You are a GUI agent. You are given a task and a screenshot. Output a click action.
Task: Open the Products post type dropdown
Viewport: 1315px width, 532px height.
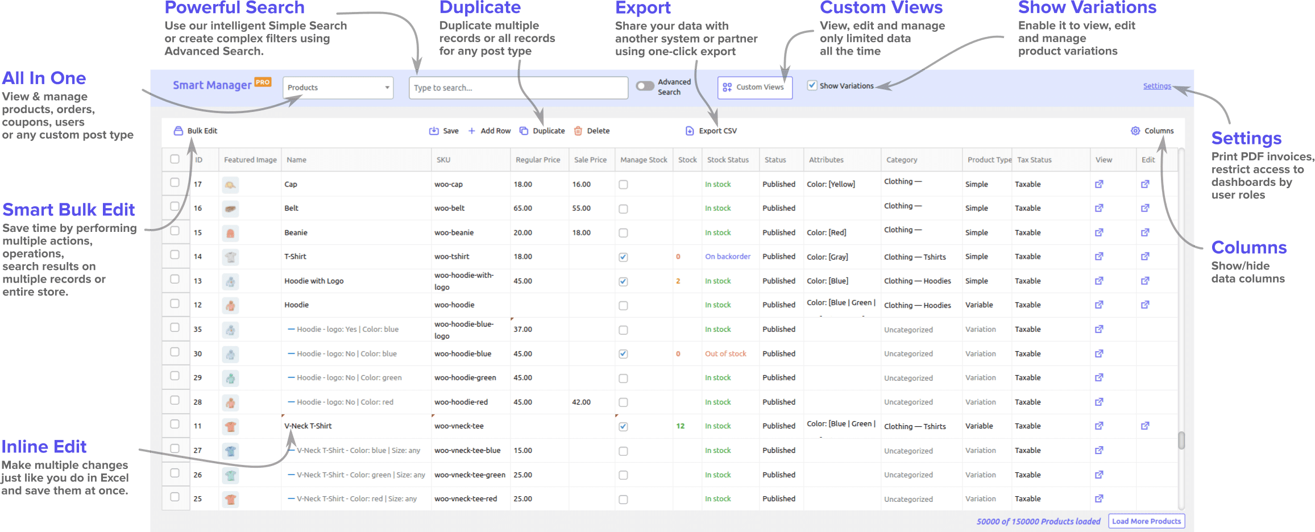coord(338,87)
